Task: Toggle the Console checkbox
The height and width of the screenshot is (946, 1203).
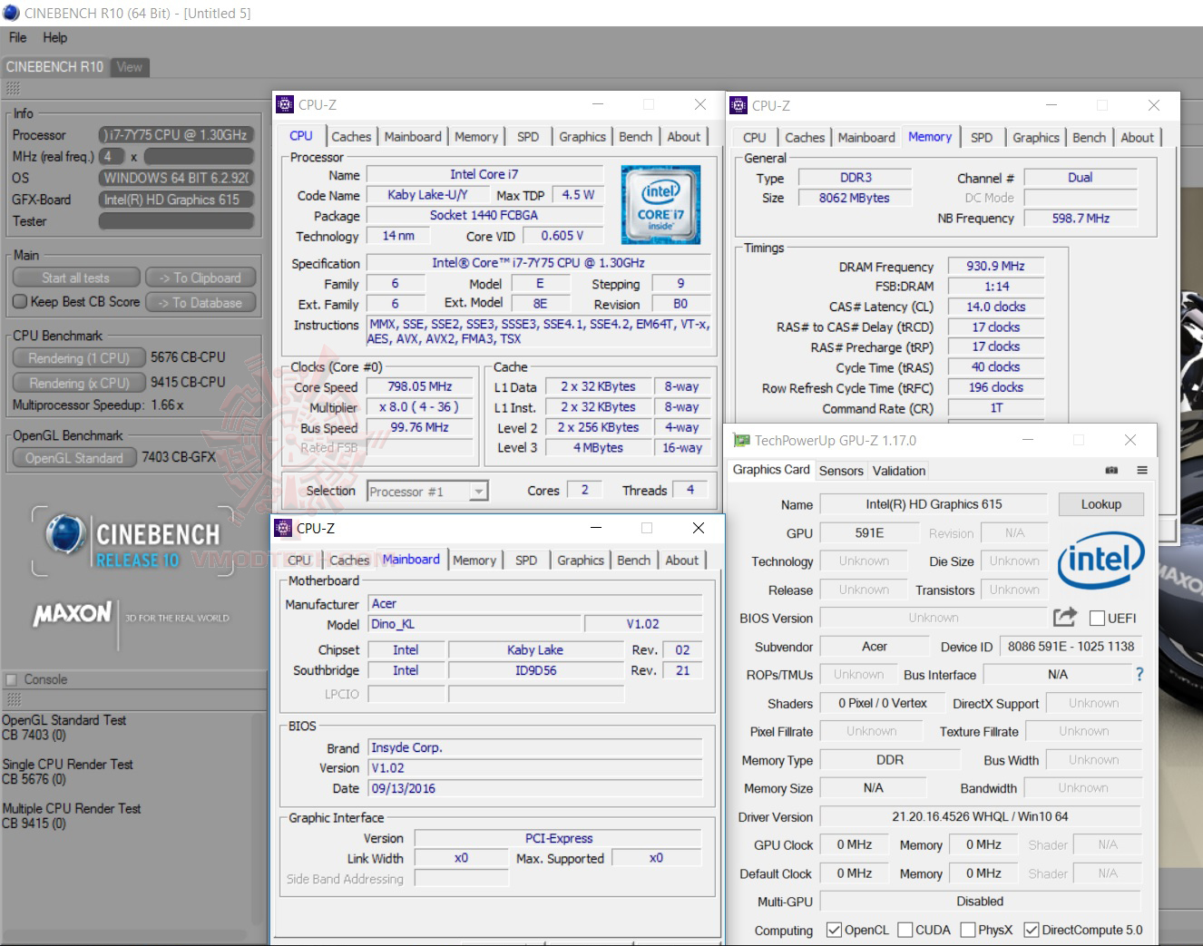Action: [x=12, y=679]
